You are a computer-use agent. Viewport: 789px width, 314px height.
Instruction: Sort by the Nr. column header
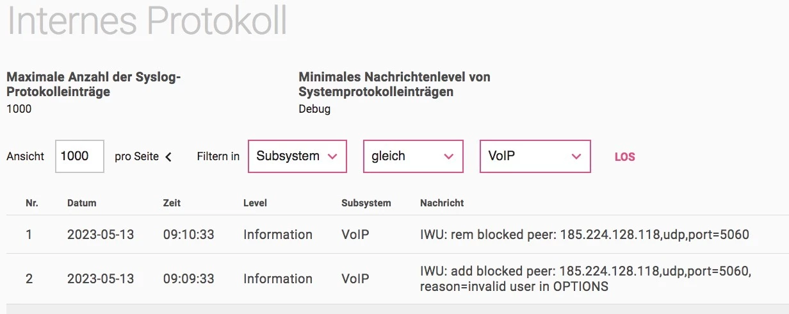[32, 203]
